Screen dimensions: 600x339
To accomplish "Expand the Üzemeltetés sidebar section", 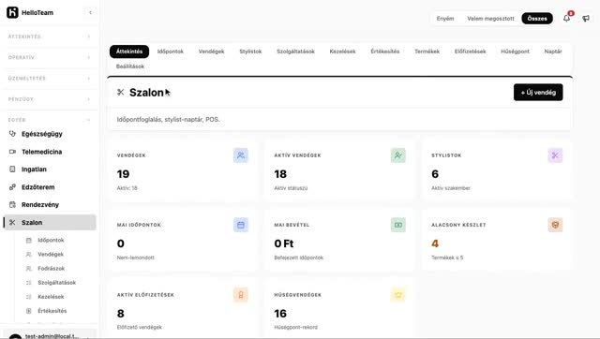I will tap(49, 78).
